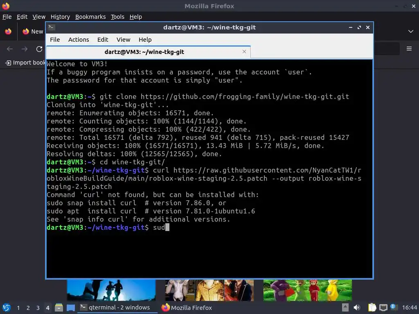The width and height of the screenshot is (419, 314).
Task: Reload the page in Firefox
Action: (39, 49)
